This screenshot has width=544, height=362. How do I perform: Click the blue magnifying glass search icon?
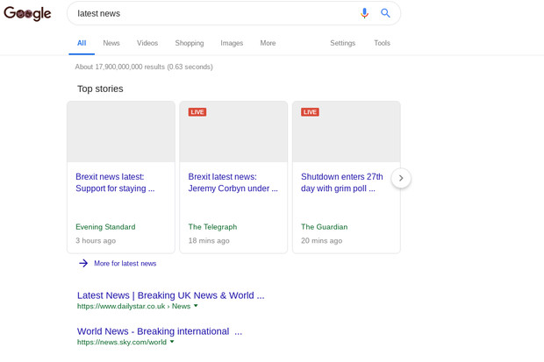pos(385,13)
